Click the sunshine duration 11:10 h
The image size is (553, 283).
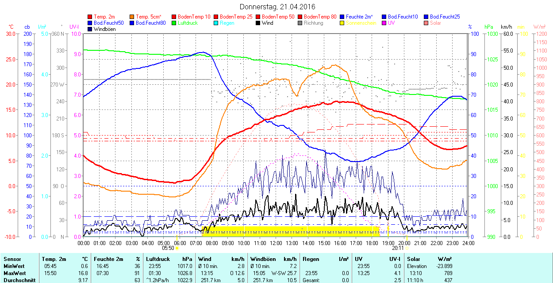(x=415, y=280)
